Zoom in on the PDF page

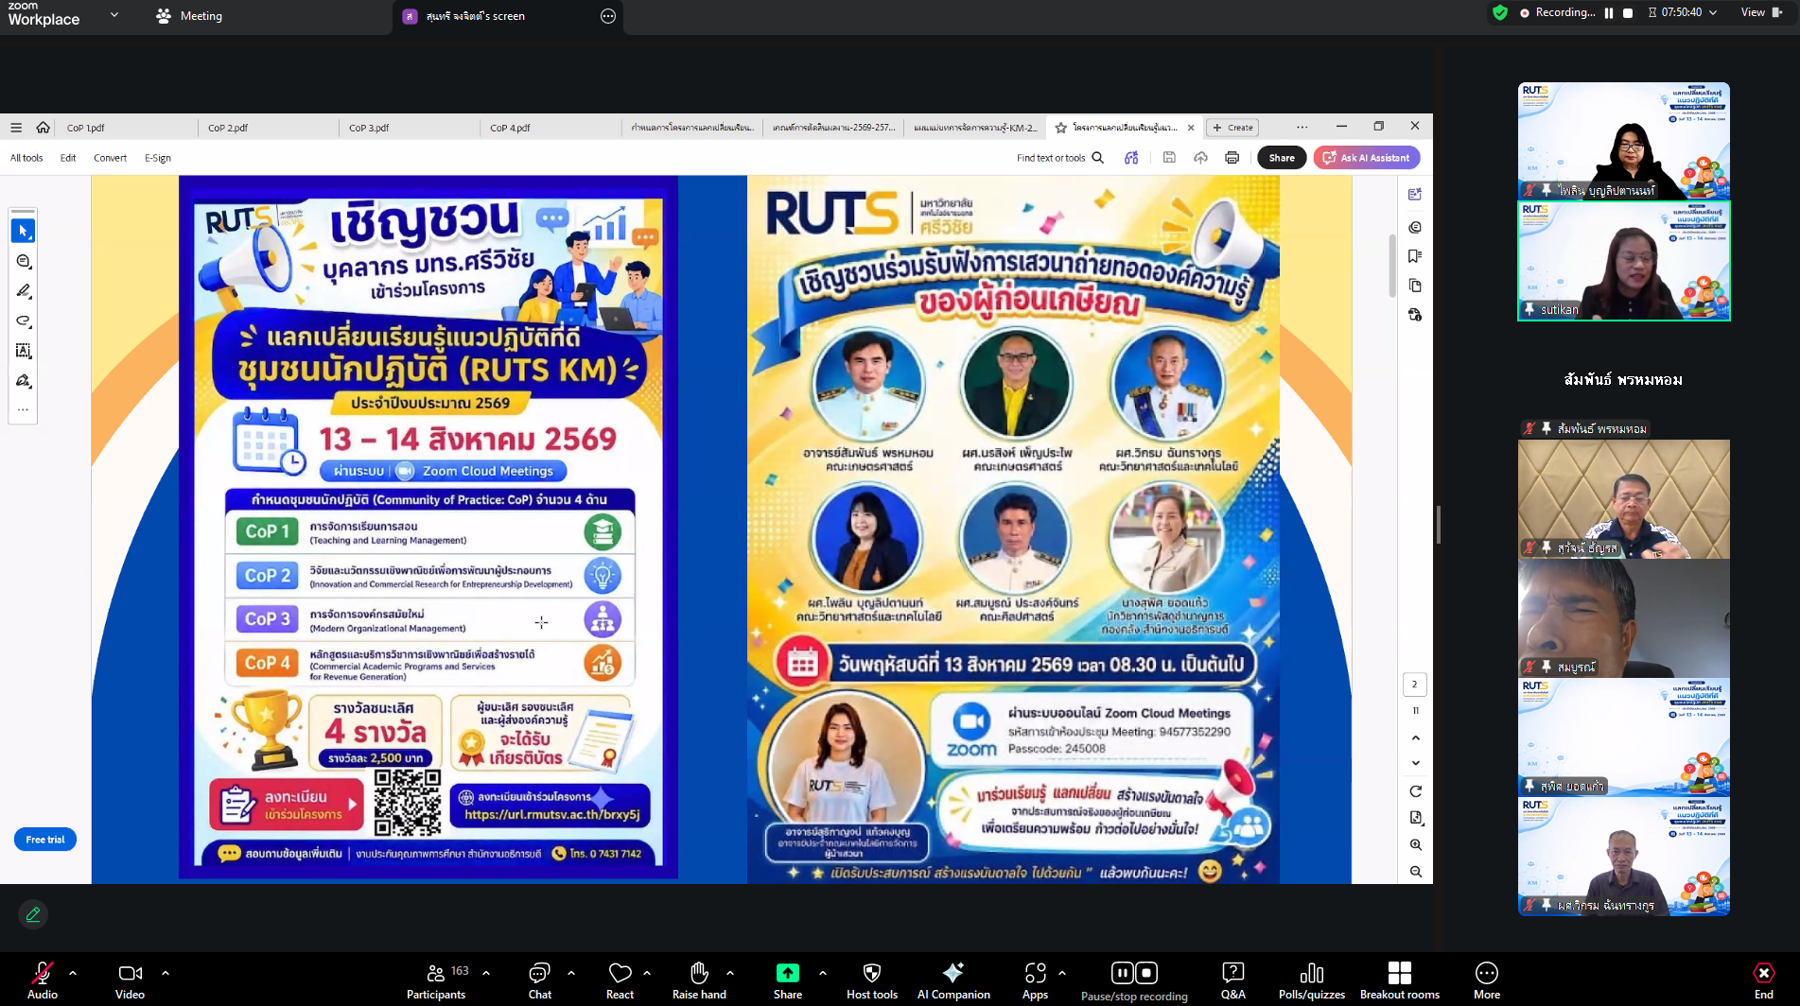(x=1416, y=844)
